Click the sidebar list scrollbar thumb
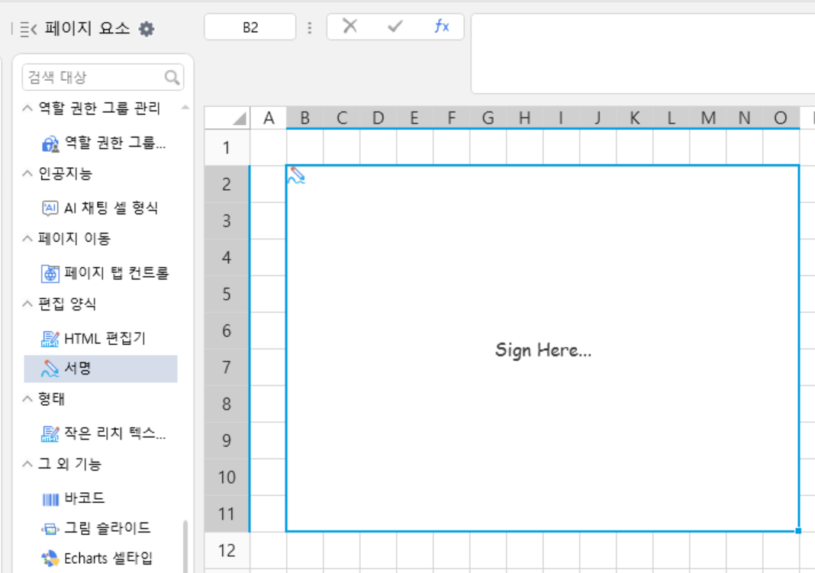 click(185, 546)
